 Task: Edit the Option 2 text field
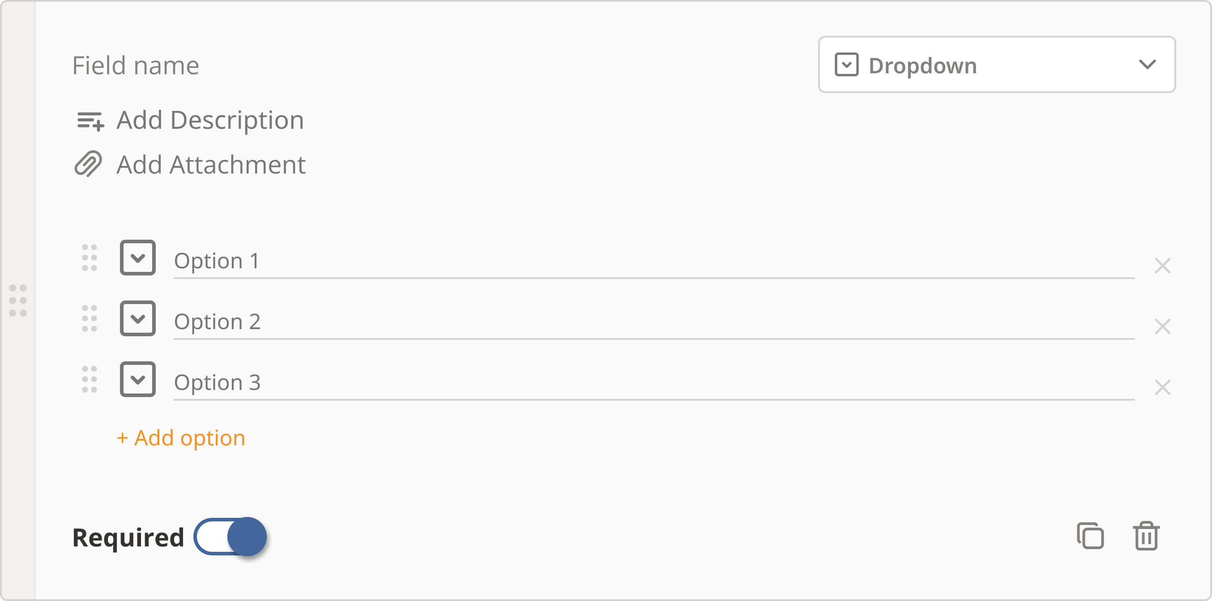(653, 322)
